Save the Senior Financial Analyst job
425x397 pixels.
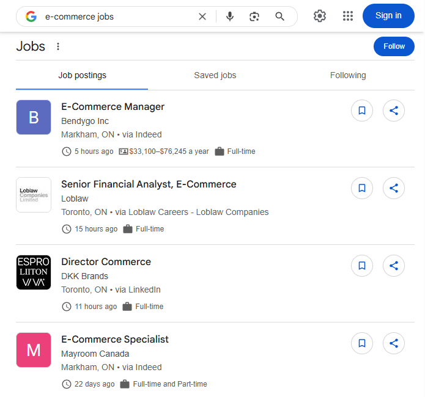[362, 188]
